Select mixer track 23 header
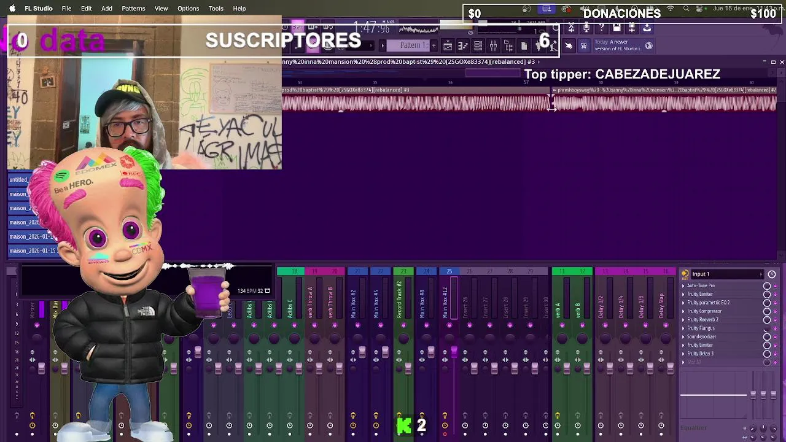 (x=403, y=271)
